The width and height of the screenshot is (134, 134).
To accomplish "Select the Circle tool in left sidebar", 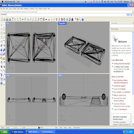I will tap(1, 33).
